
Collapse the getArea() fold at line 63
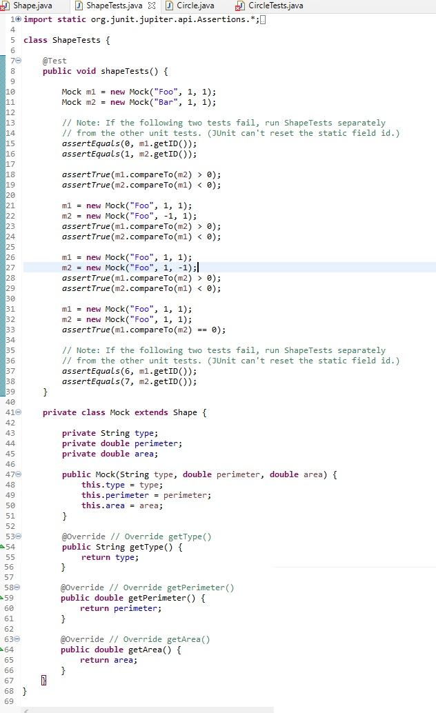[17, 639]
